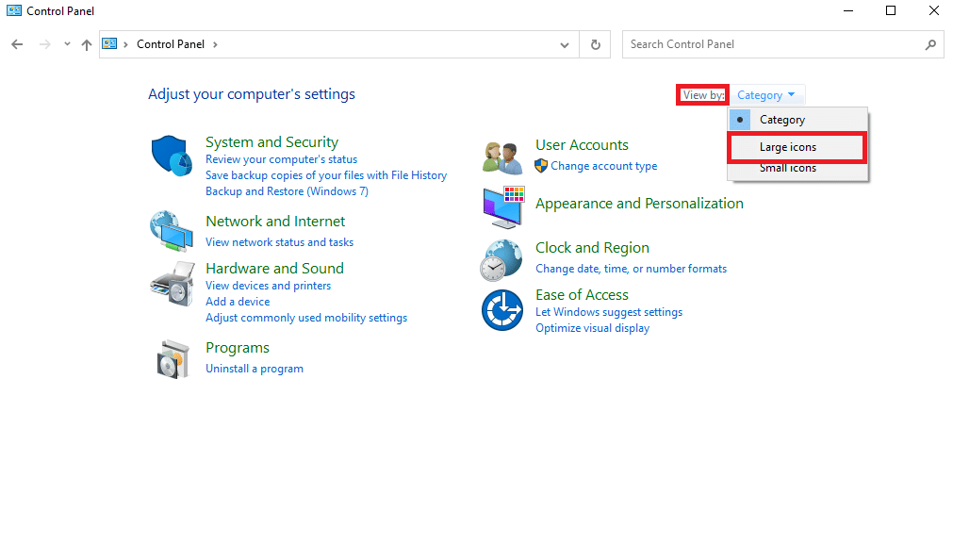Refresh the Control Panel view
Viewport: 953px width, 544px height.
(595, 44)
